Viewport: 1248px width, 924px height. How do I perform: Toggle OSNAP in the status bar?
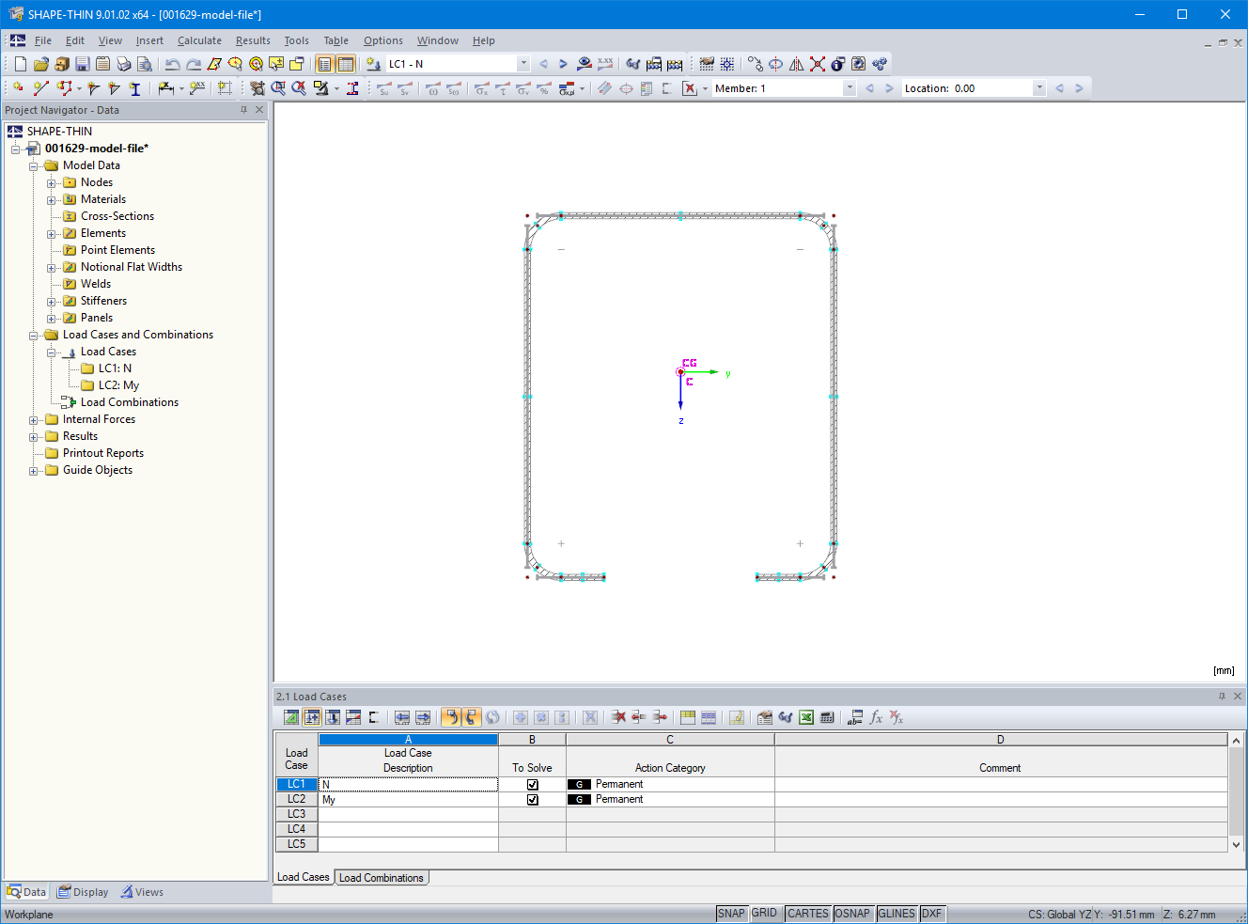(852, 914)
